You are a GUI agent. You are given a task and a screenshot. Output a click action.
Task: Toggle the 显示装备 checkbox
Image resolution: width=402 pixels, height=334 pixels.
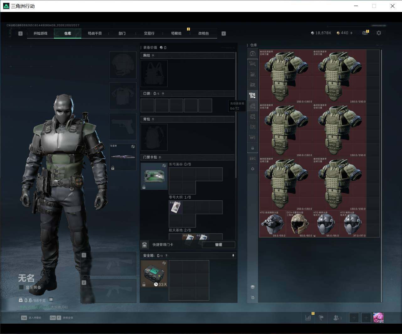(21, 287)
